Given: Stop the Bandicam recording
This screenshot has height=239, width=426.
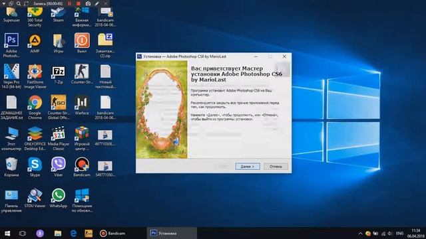Looking at the screenshot, I should coord(79,3).
